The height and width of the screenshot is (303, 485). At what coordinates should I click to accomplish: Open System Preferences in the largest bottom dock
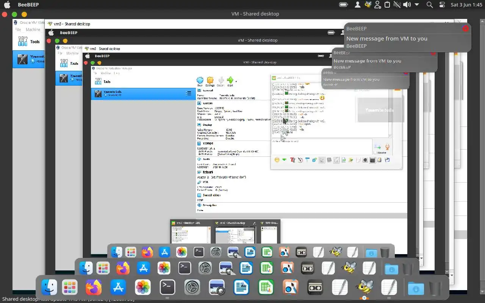click(x=192, y=287)
